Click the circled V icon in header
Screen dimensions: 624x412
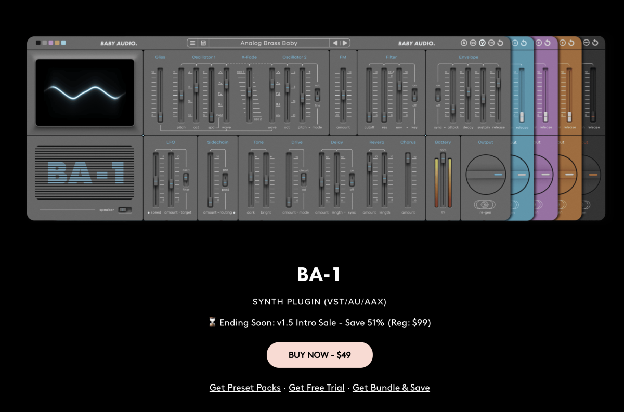pyautogui.click(x=482, y=43)
